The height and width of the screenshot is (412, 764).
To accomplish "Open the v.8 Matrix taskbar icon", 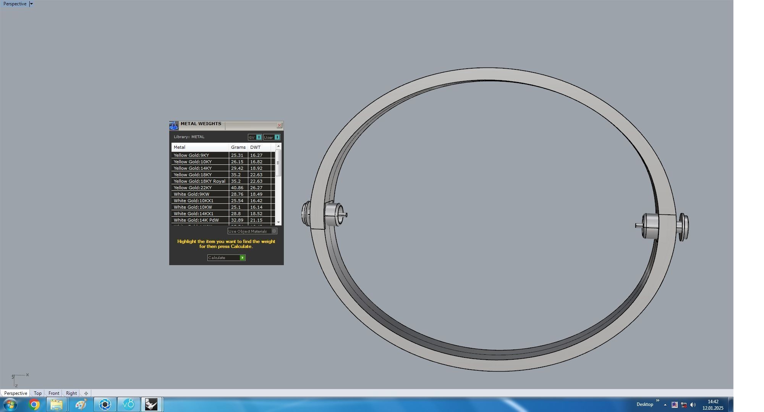I will (128, 404).
